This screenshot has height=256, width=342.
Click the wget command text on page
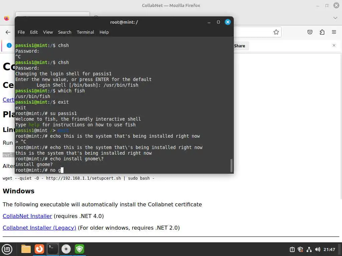(x=78, y=178)
